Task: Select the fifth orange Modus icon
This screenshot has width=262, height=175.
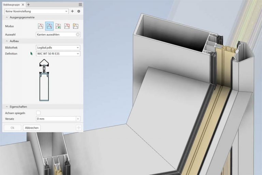Action: pyautogui.click(x=76, y=26)
